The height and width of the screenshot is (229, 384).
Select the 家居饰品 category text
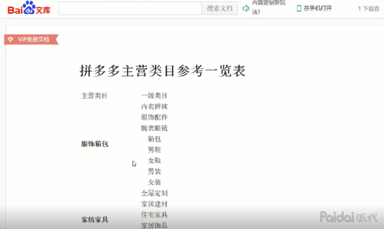[x=154, y=225]
